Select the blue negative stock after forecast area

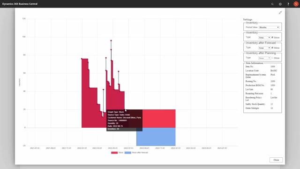point(156,137)
